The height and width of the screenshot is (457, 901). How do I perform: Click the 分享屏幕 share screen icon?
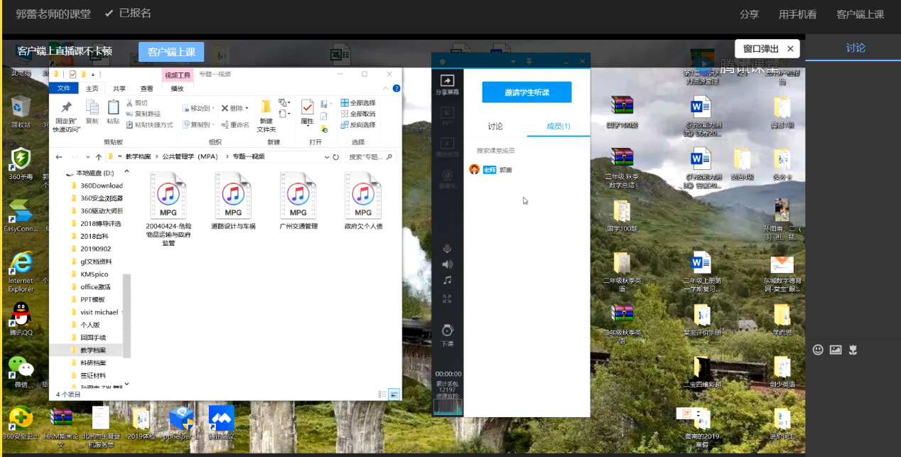coord(447,81)
